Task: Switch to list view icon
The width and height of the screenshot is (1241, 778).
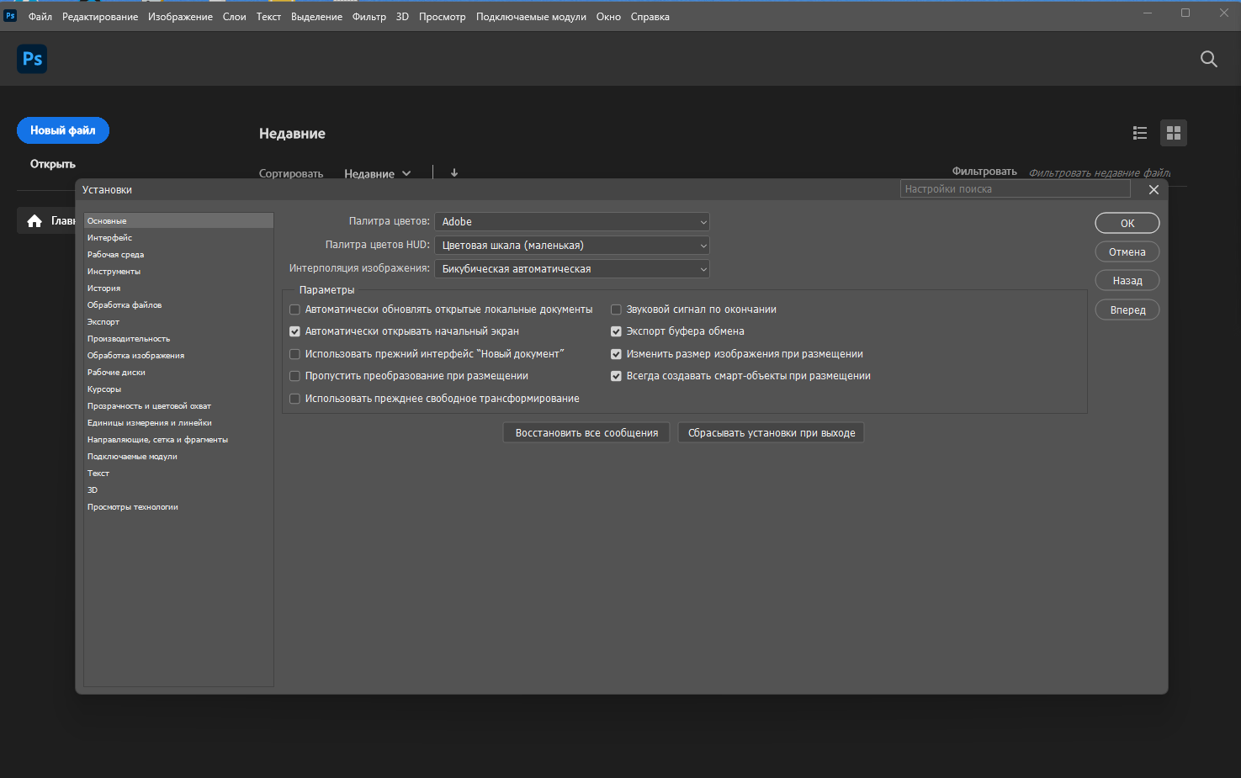Action: point(1140,133)
